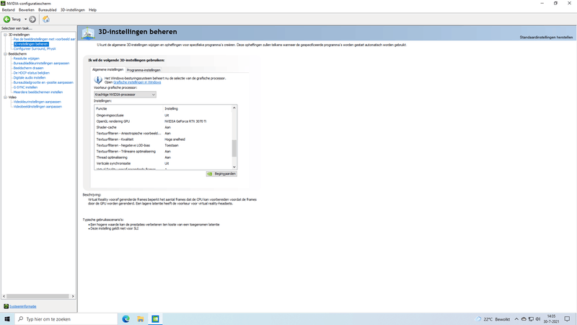Image resolution: width=577 pixels, height=325 pixels.
Task: Click Grafische instellingen in Windows link
Action: coord(137,82)
